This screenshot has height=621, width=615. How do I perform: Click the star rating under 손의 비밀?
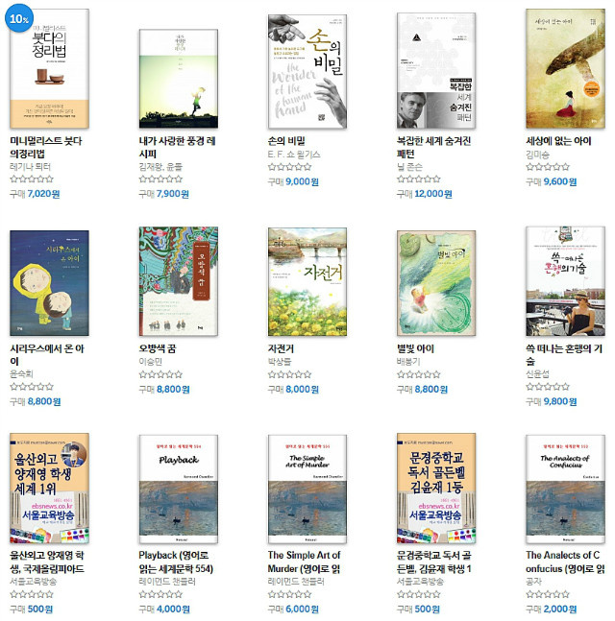[x=290, y=167]
